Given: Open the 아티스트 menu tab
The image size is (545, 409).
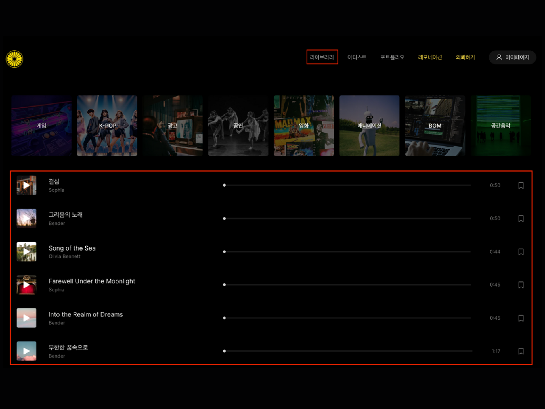Looking at the screenshot, I should coord(357,57).
